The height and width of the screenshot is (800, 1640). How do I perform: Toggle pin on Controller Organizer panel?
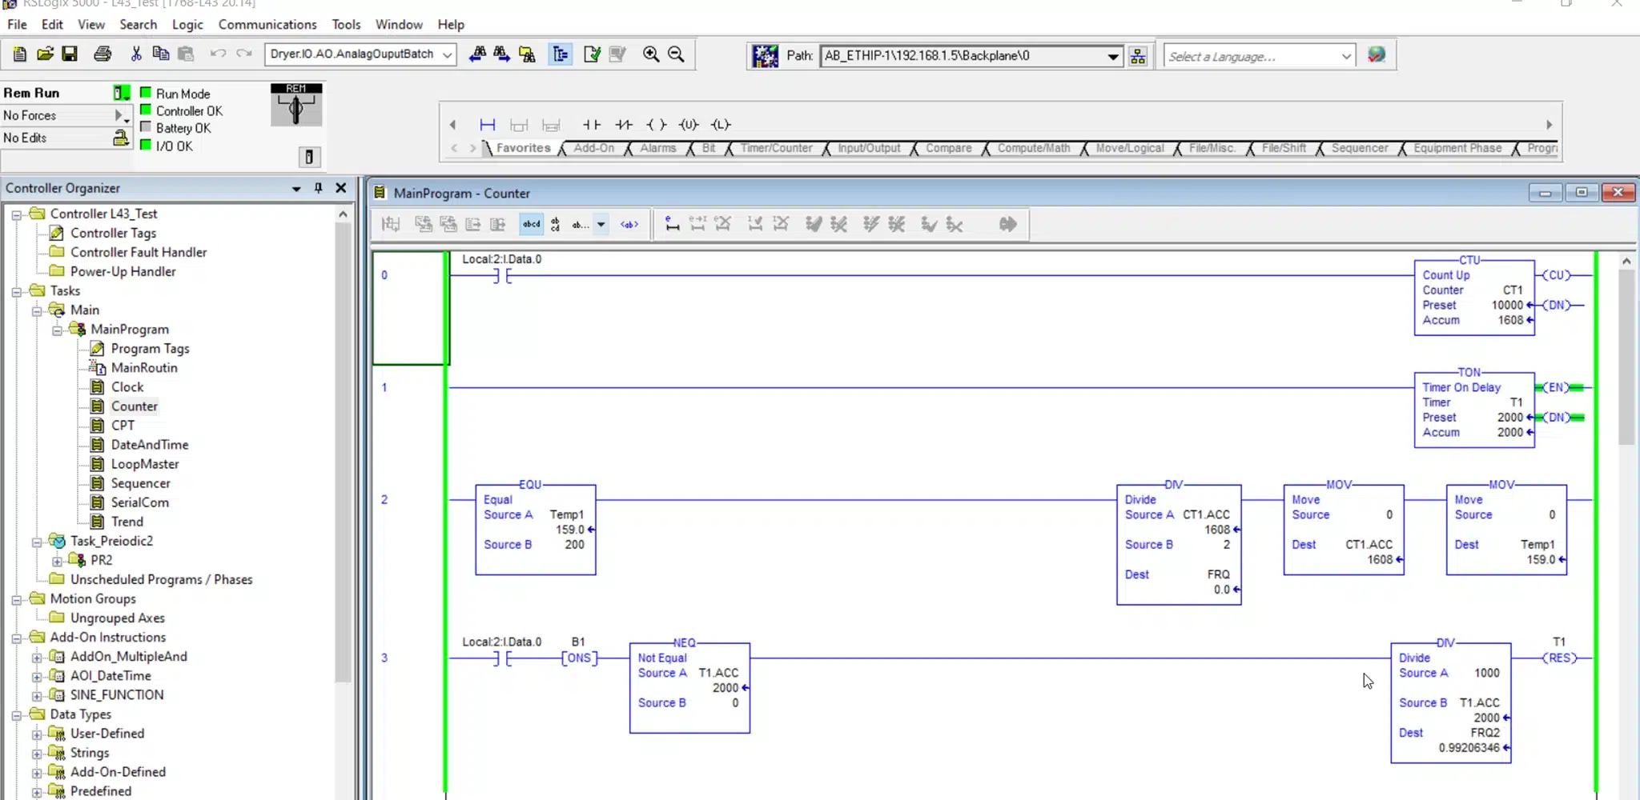[x=318, y=188]
